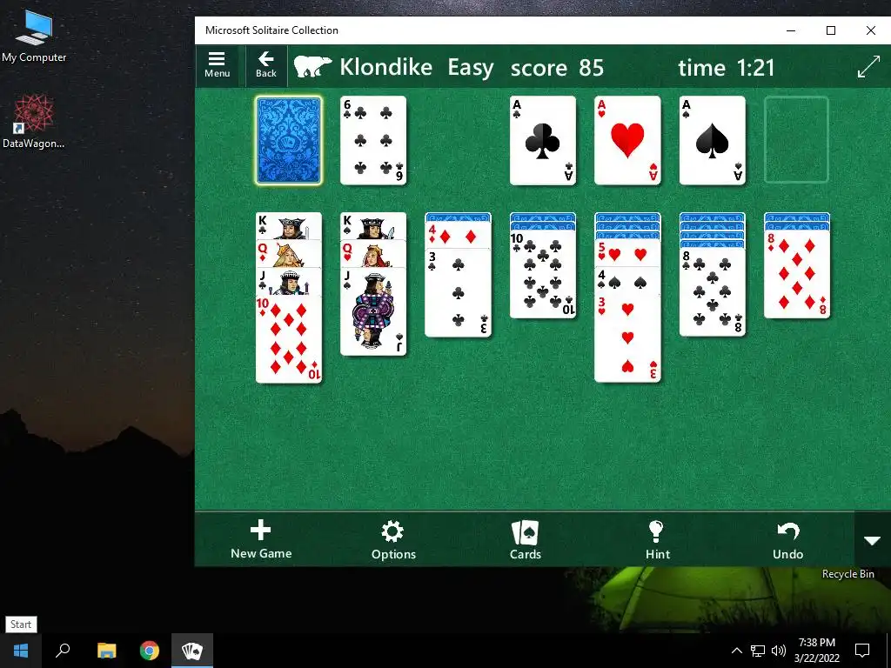Viewport: 891px width, 668px height.
Task: Open the Windows Start button
Action: [x=21, y=651]
